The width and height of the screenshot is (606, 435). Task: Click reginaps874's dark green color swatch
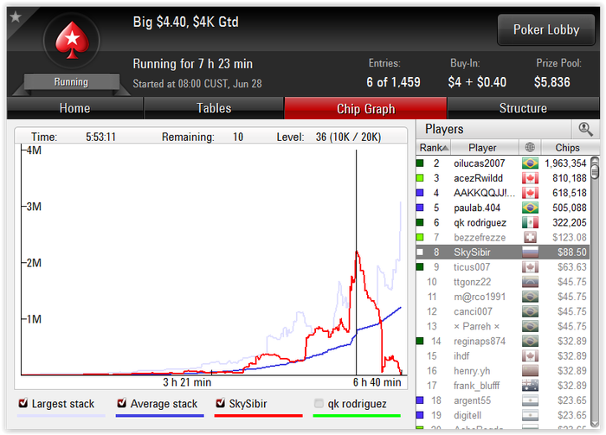420,342
